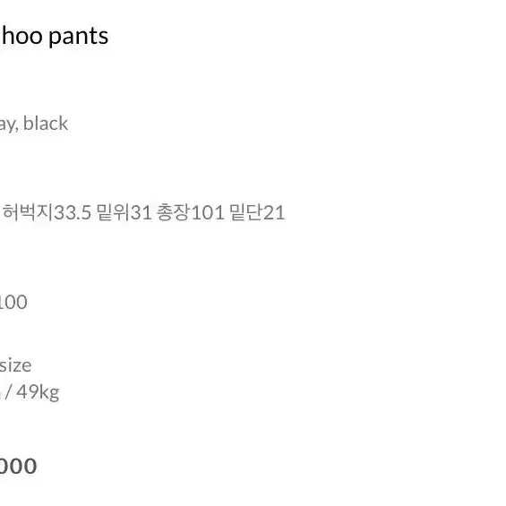This screenshot has height=506, width=506.
Task: Click the hem value 21
Action: pos(274,212)
